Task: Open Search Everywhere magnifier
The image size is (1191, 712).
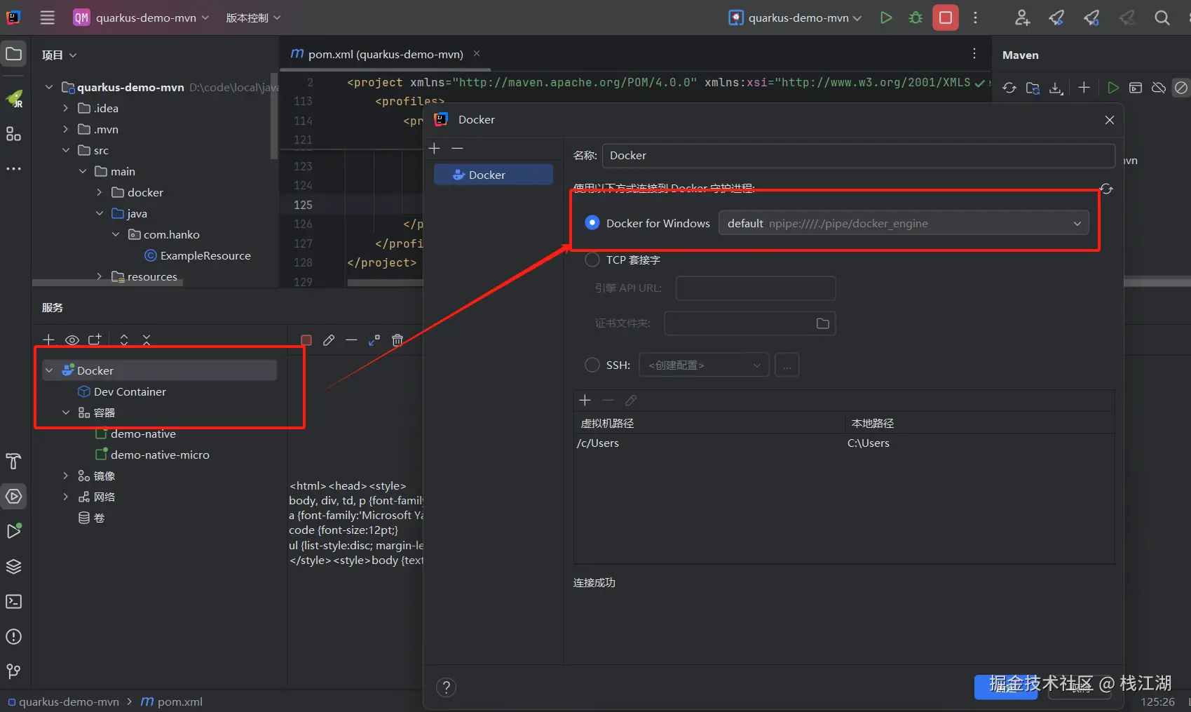Action: coord(1162,18)
